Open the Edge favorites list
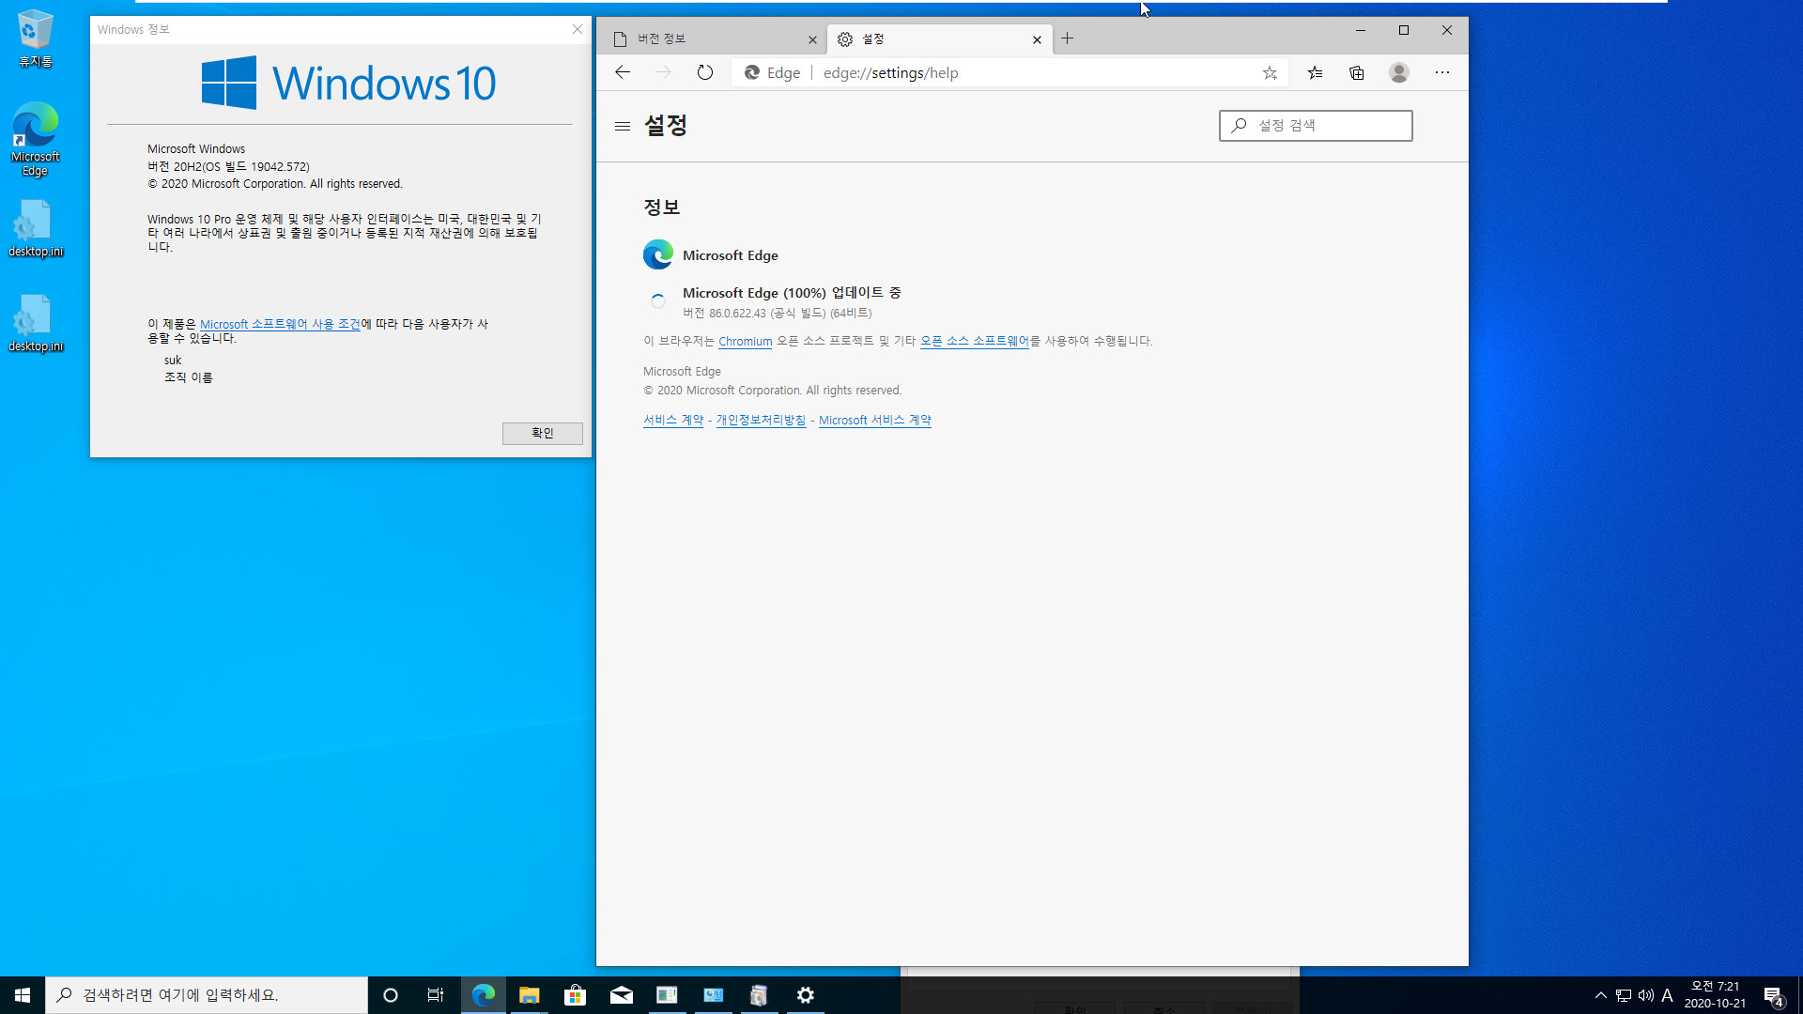Viewport: 1803px width, 1014px height. tap(1315, 72)
